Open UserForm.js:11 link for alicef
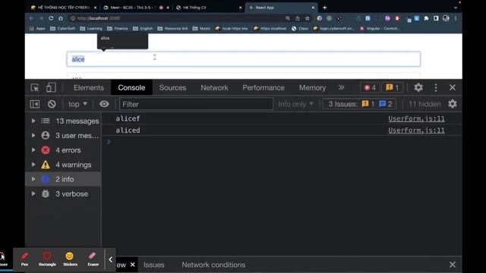Screen dimensions: 486x273 click(416, 118)
